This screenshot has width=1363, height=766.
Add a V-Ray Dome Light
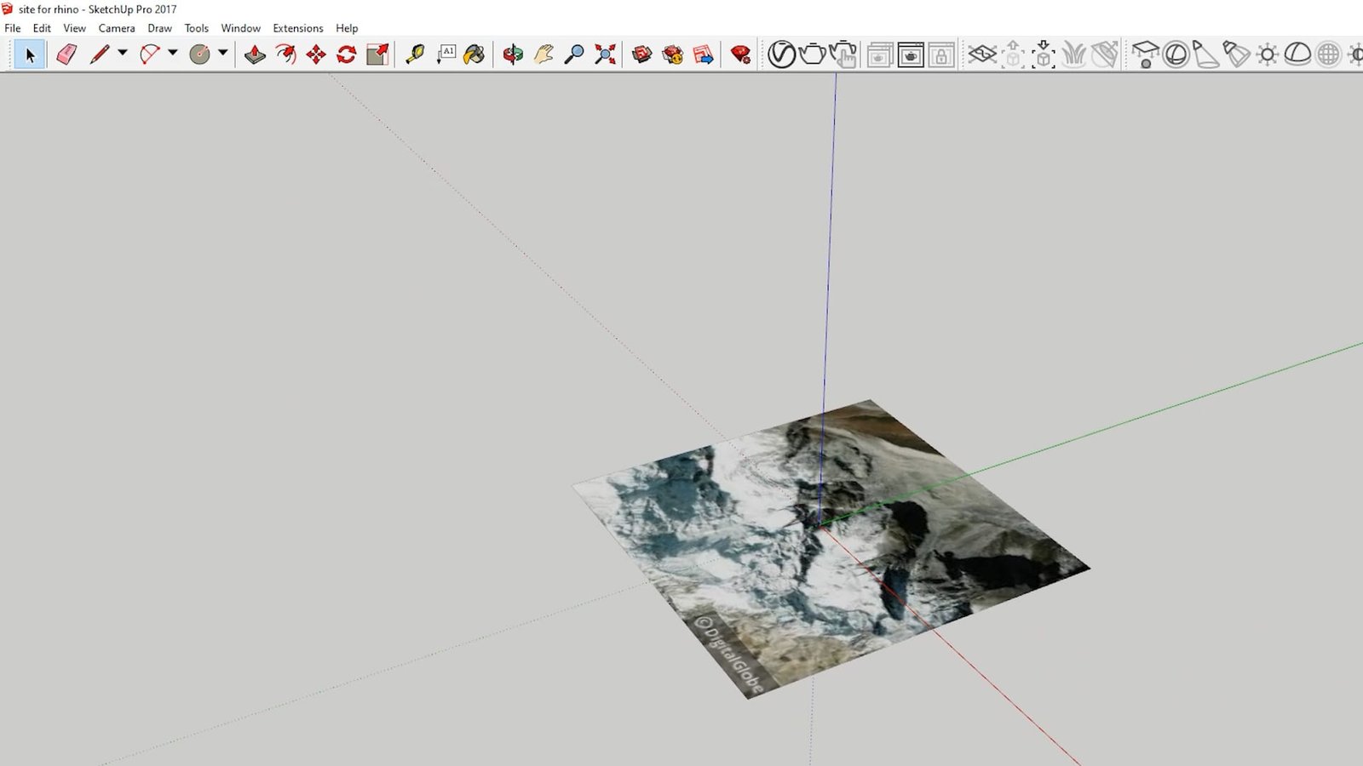click(1297, 54)
